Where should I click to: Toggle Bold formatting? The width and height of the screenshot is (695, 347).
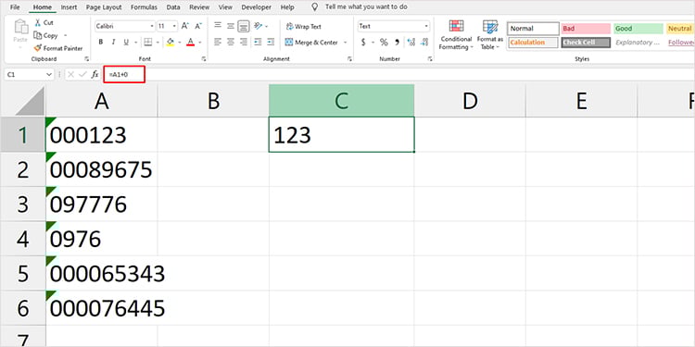pyautogui.click(x=101, y=43)
